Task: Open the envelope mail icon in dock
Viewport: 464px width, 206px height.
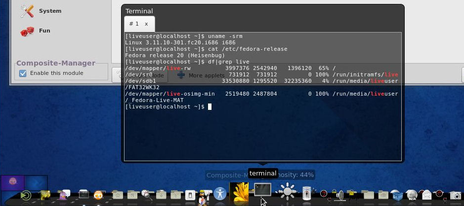Action: tap(426, 195)
